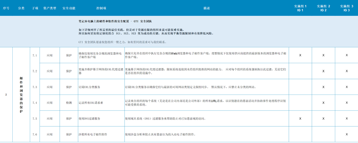This screenshot has height=143, width=358.
Task: Select control item 沙箱所有电子邮件附件
Action: click(93, 134)
